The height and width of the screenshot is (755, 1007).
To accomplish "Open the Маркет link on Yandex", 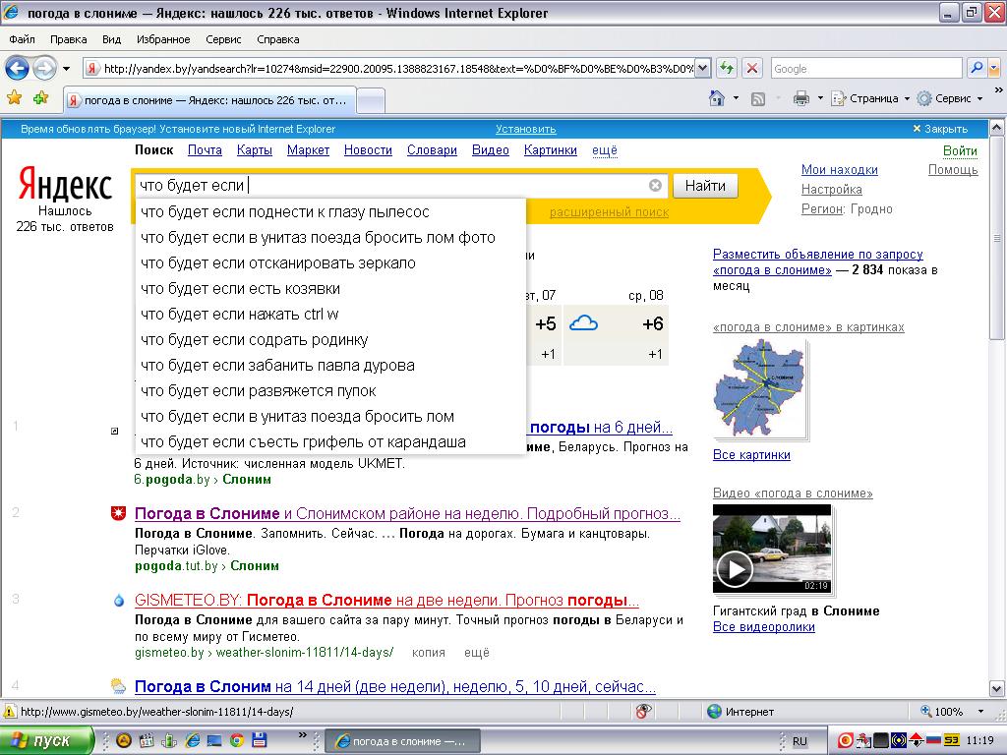I will [x=308, y=150].
